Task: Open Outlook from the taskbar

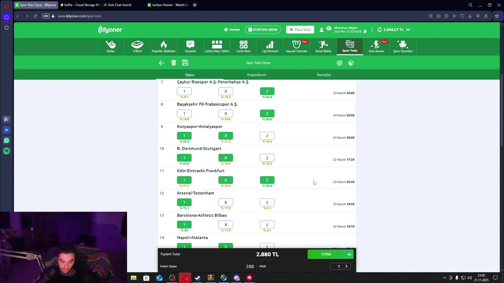Action: [x=159, y=278]
